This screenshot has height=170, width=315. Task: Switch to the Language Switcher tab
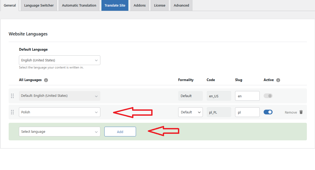39,5
